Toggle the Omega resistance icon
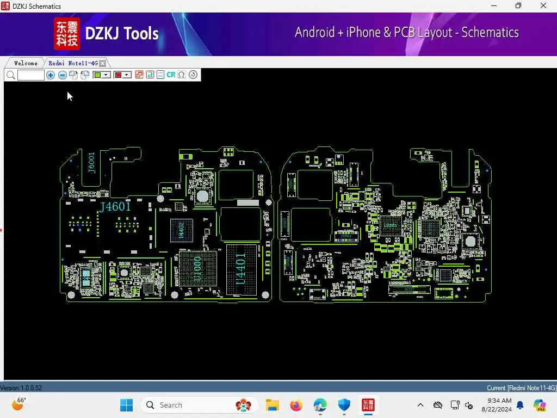The width and height of the screenshot is (557, 418). pos(182,75)
